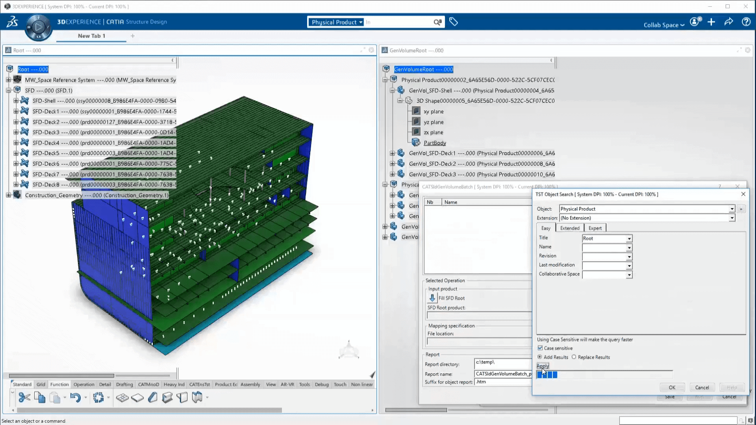Open the tag icon in the top bar
This screenshot has height=425, width=756.
[454, 22]
